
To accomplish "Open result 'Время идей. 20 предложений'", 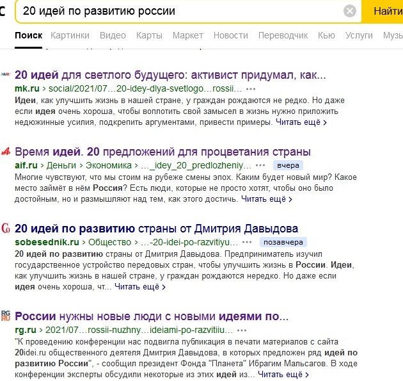I will click(162, 152).
